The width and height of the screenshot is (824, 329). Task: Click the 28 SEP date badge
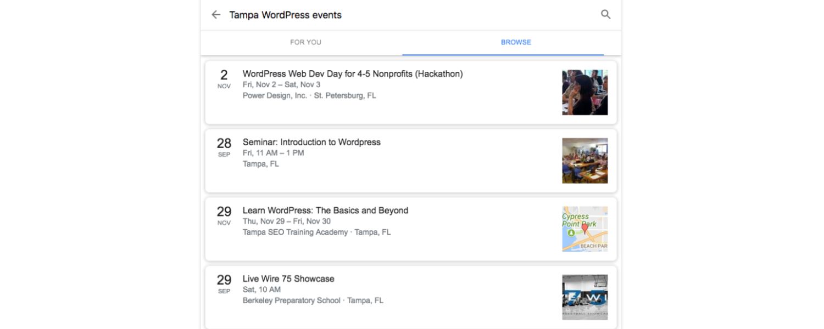pyautogui.click(x=224, y=148)
